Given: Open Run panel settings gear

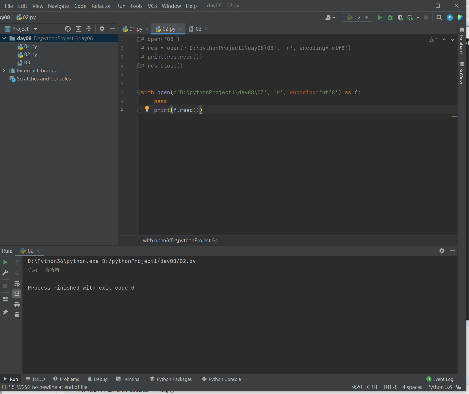Looking at the screenshot, I should point(442,251).
